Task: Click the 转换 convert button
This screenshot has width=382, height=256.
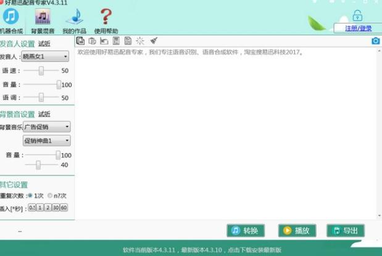Action: tap(246, 231)
